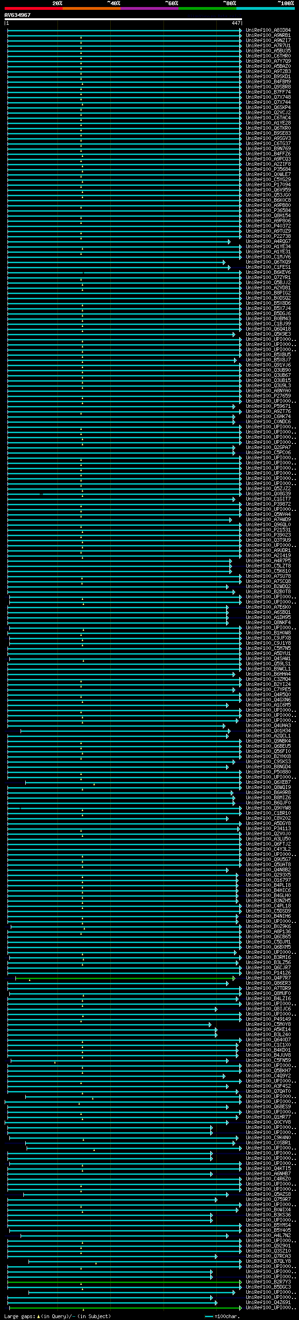Click the green alignment bar for UniRef100_B2R7Y3
Image resolution: width=299 pixels, height=1320 pixels.
click(124, 1282)
